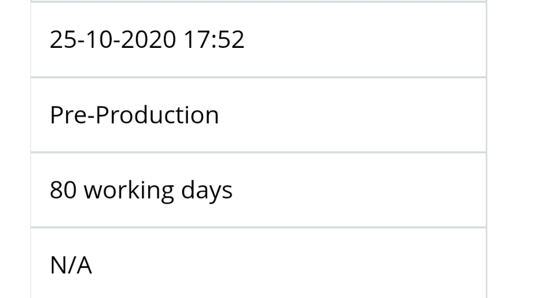Click the table's left border beside 80 working days

click(31, 190)
